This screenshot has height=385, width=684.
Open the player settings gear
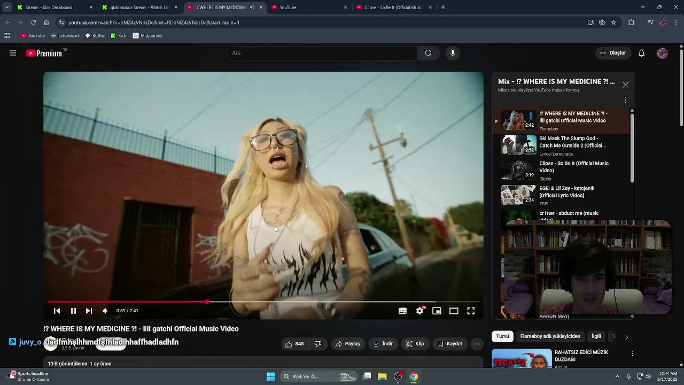tap(420, 311)
